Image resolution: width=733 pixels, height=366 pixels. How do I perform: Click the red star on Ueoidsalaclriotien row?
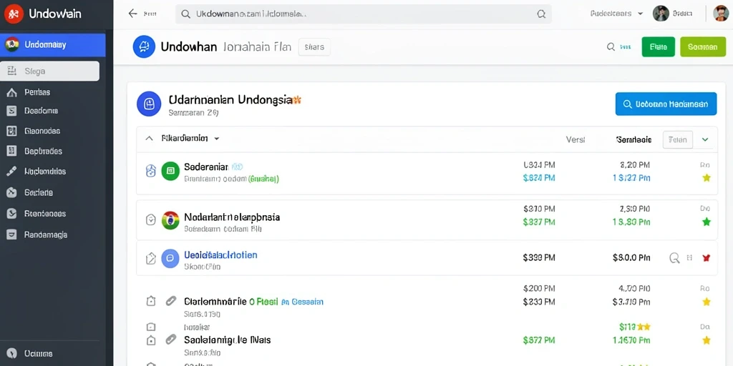[x=707, y=257]
